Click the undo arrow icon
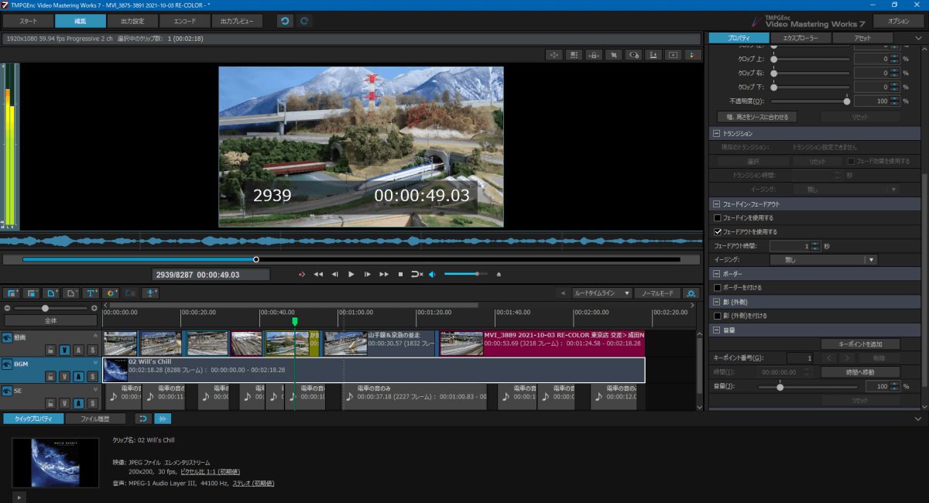Viewport: 929px width, 503px height. pyautogui.click(x=286, y=21)
